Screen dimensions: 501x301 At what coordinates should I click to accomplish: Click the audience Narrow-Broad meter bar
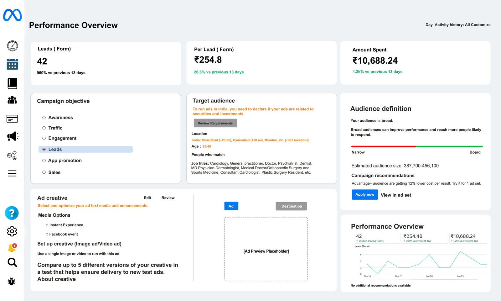point(417,146)
